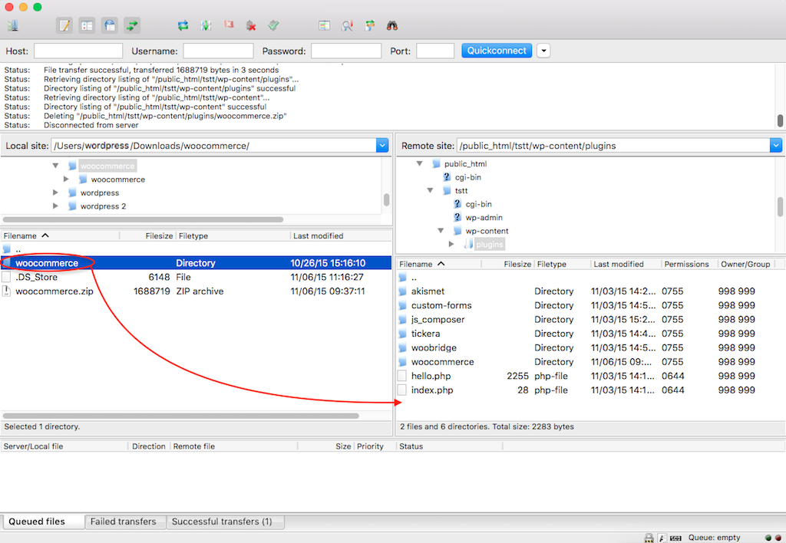Click the folder icon beside public_html
This screenshot has width=786, height=543.
coord(436,164)
